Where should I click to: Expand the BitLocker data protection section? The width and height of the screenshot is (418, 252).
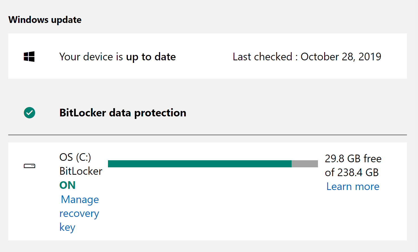click(123, 113)
